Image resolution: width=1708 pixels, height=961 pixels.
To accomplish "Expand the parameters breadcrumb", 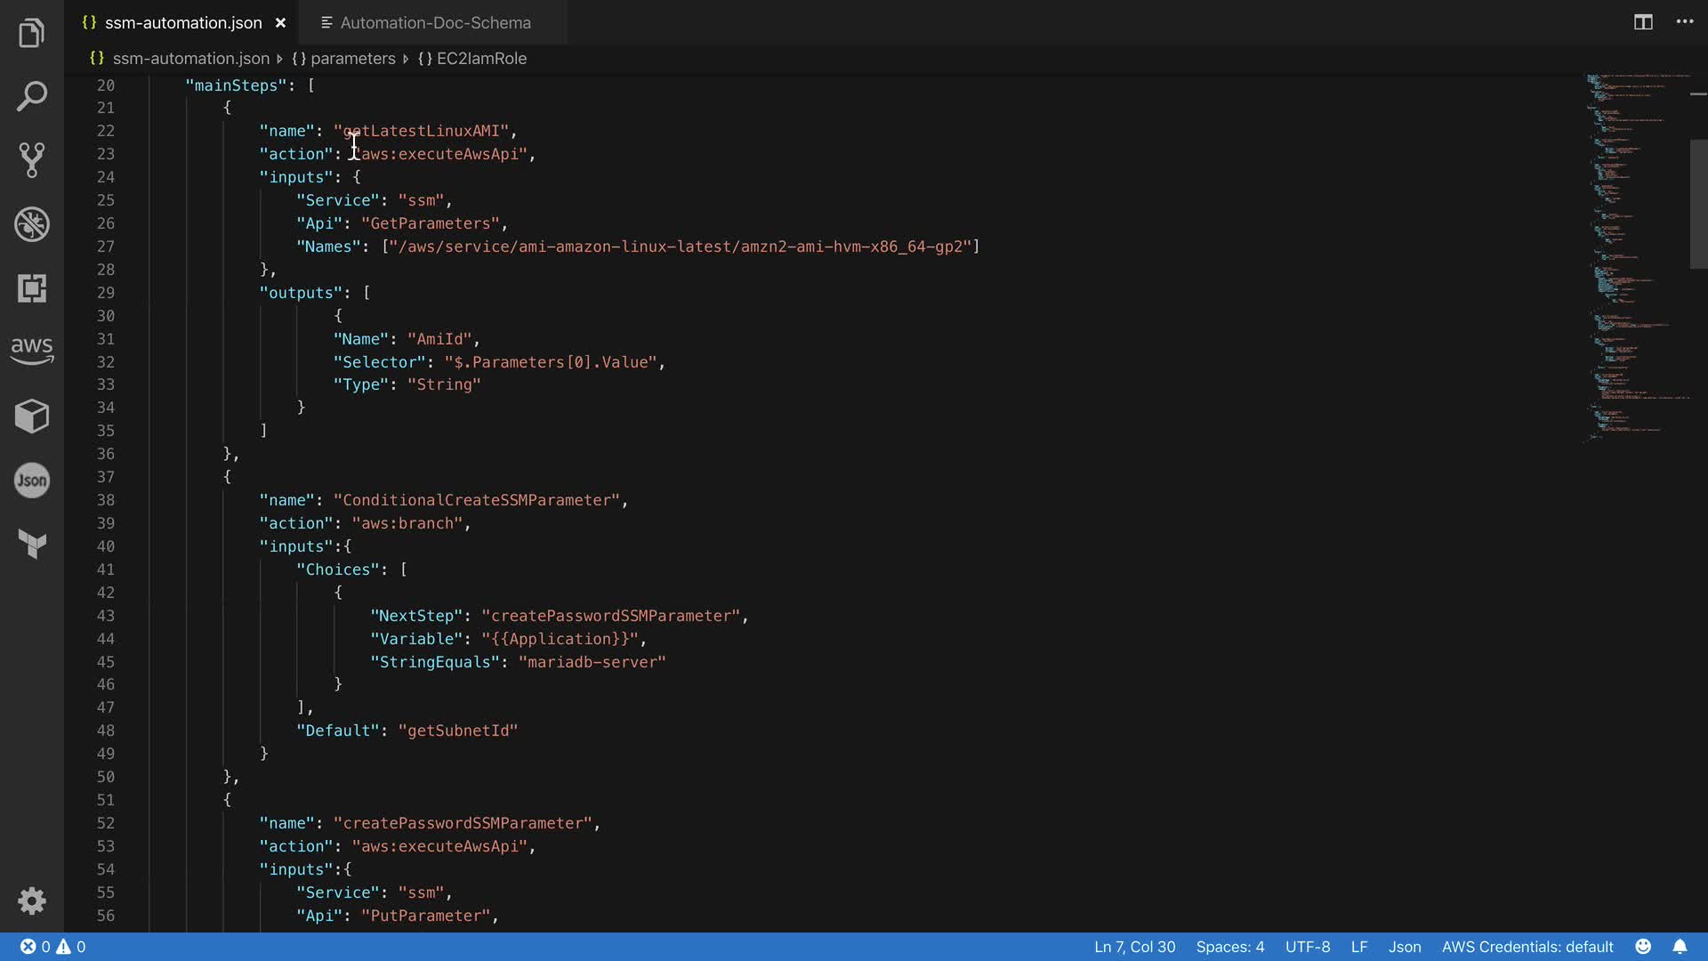I will pos(352,59).
